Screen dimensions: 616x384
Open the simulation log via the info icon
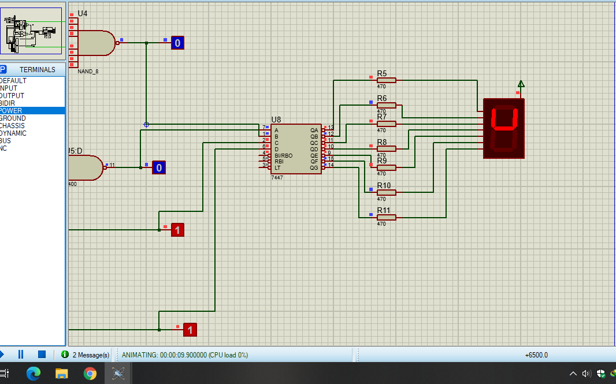click(x=65, y=355)
